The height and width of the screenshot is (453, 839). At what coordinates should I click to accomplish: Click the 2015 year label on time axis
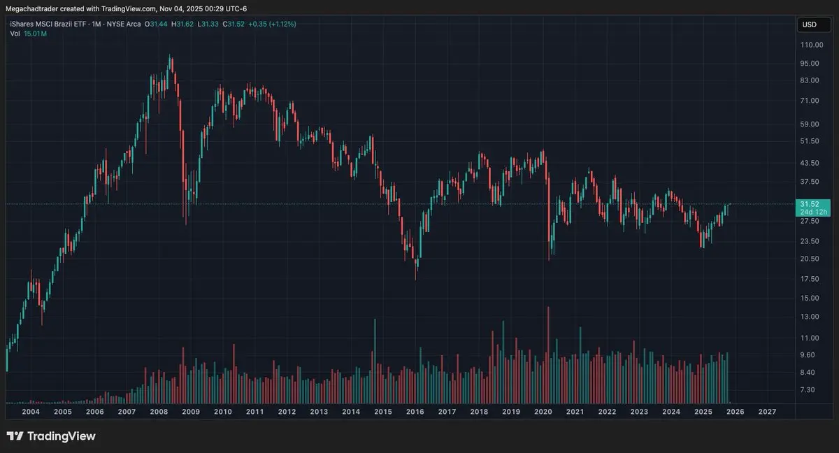click(x=383, y=412)
